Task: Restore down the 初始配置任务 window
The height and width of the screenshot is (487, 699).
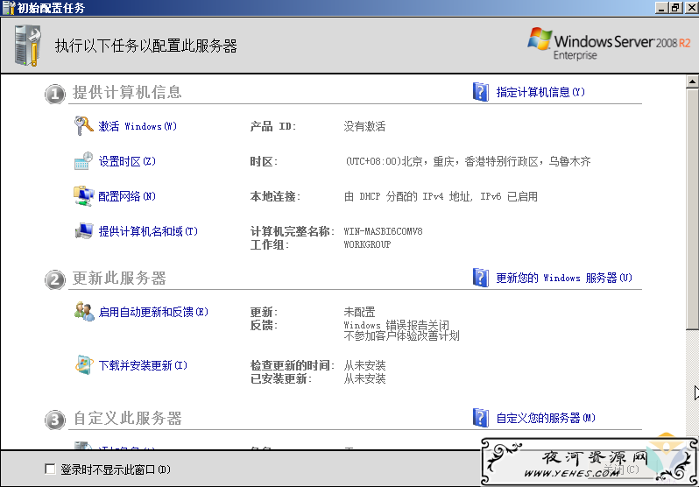Action: 676,8
